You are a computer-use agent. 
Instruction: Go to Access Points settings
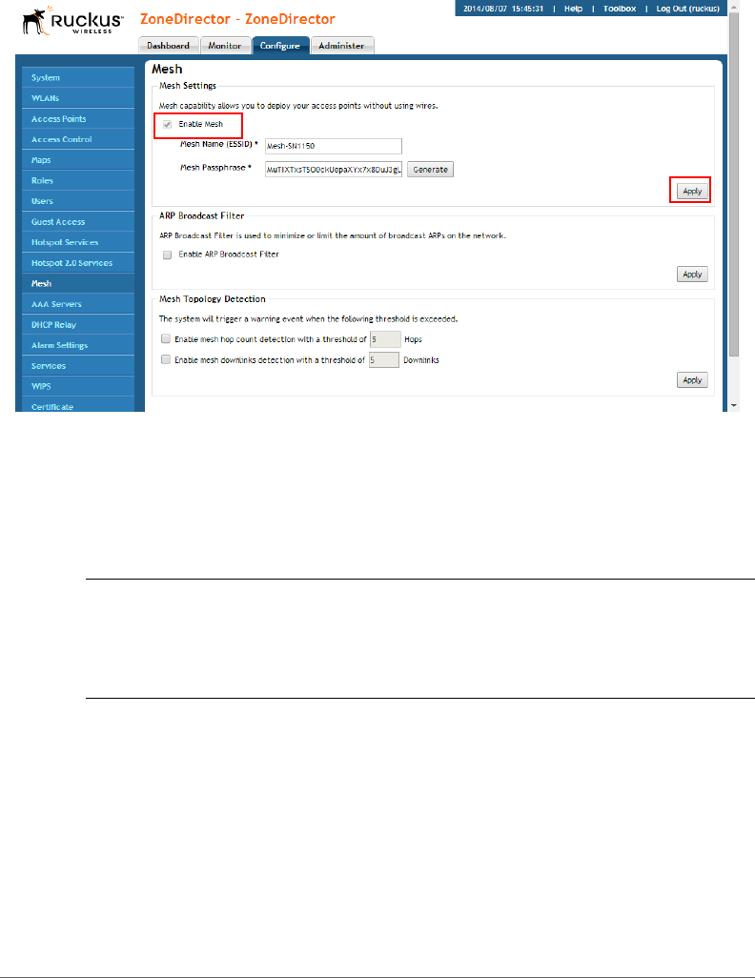point(78,118)
